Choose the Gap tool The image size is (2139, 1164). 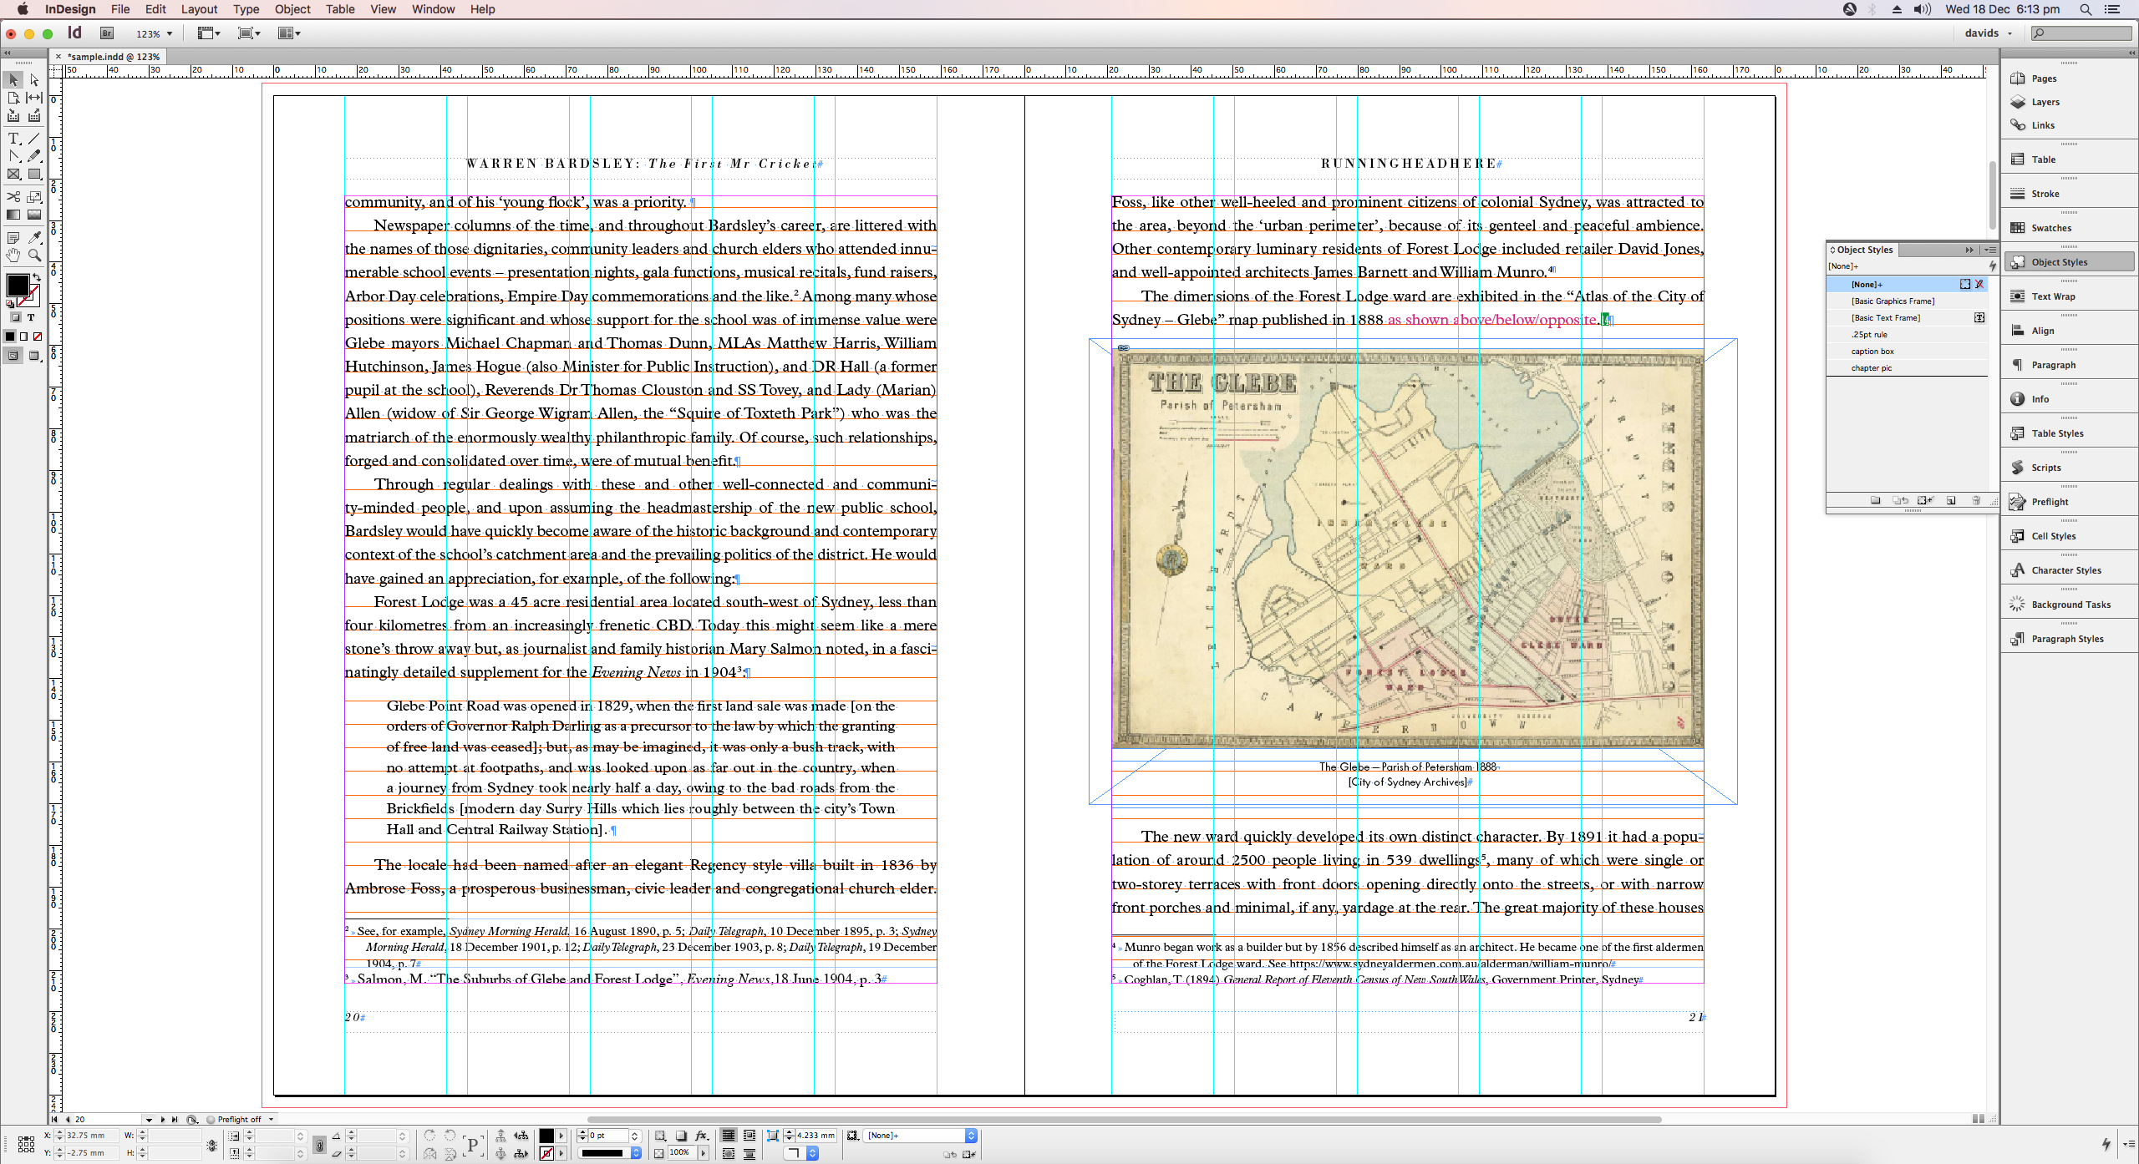click(34, 98)
